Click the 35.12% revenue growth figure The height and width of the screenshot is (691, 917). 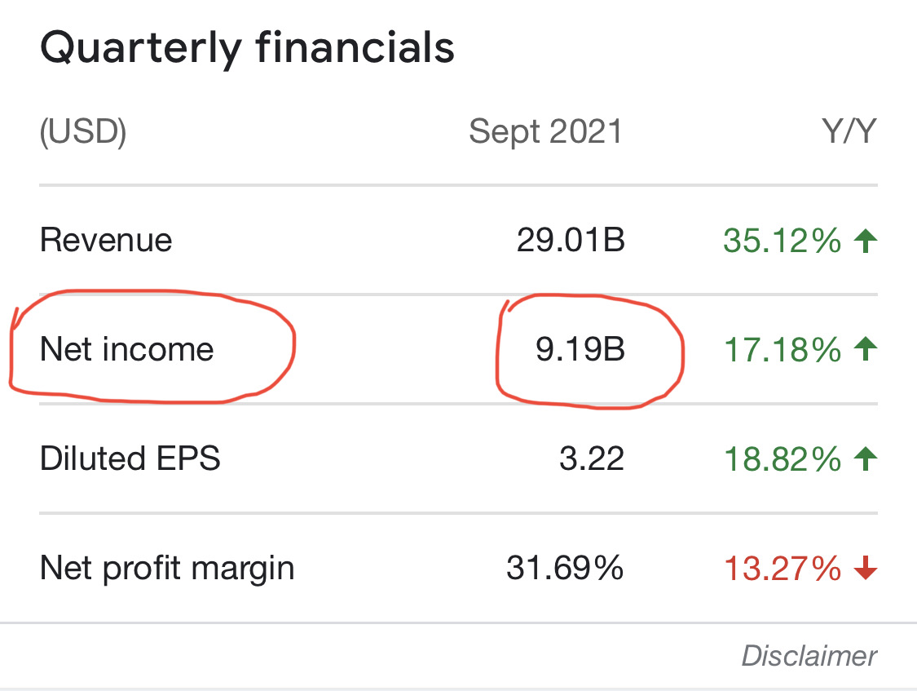[x=782, y=241]
